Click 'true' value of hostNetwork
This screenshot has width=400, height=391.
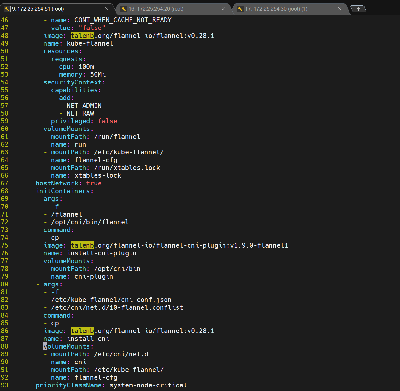94,183
